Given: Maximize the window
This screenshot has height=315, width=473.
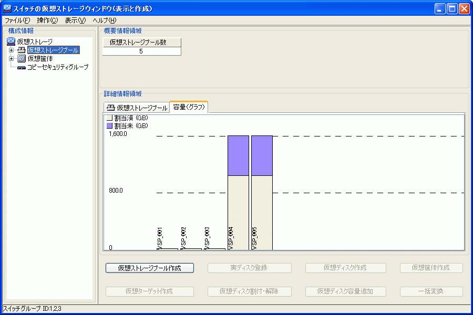Looking at the screenshot, I should tap(452, 9).
